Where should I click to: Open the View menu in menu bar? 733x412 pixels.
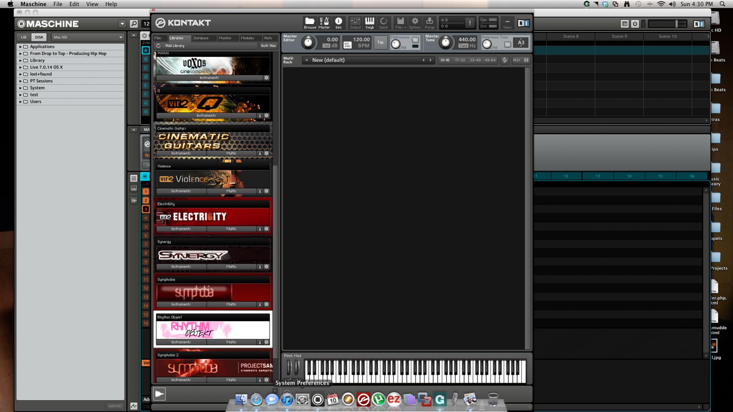click(92, 4)
